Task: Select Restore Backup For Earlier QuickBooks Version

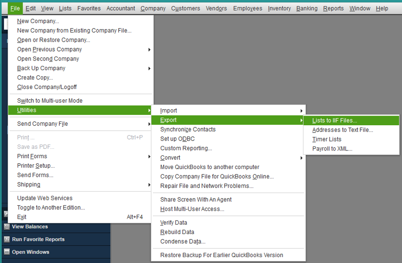Action: click(228, 255)
